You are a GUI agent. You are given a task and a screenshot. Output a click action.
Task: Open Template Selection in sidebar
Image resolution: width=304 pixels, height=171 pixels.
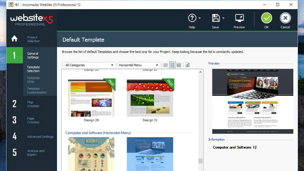pos(33,69)
